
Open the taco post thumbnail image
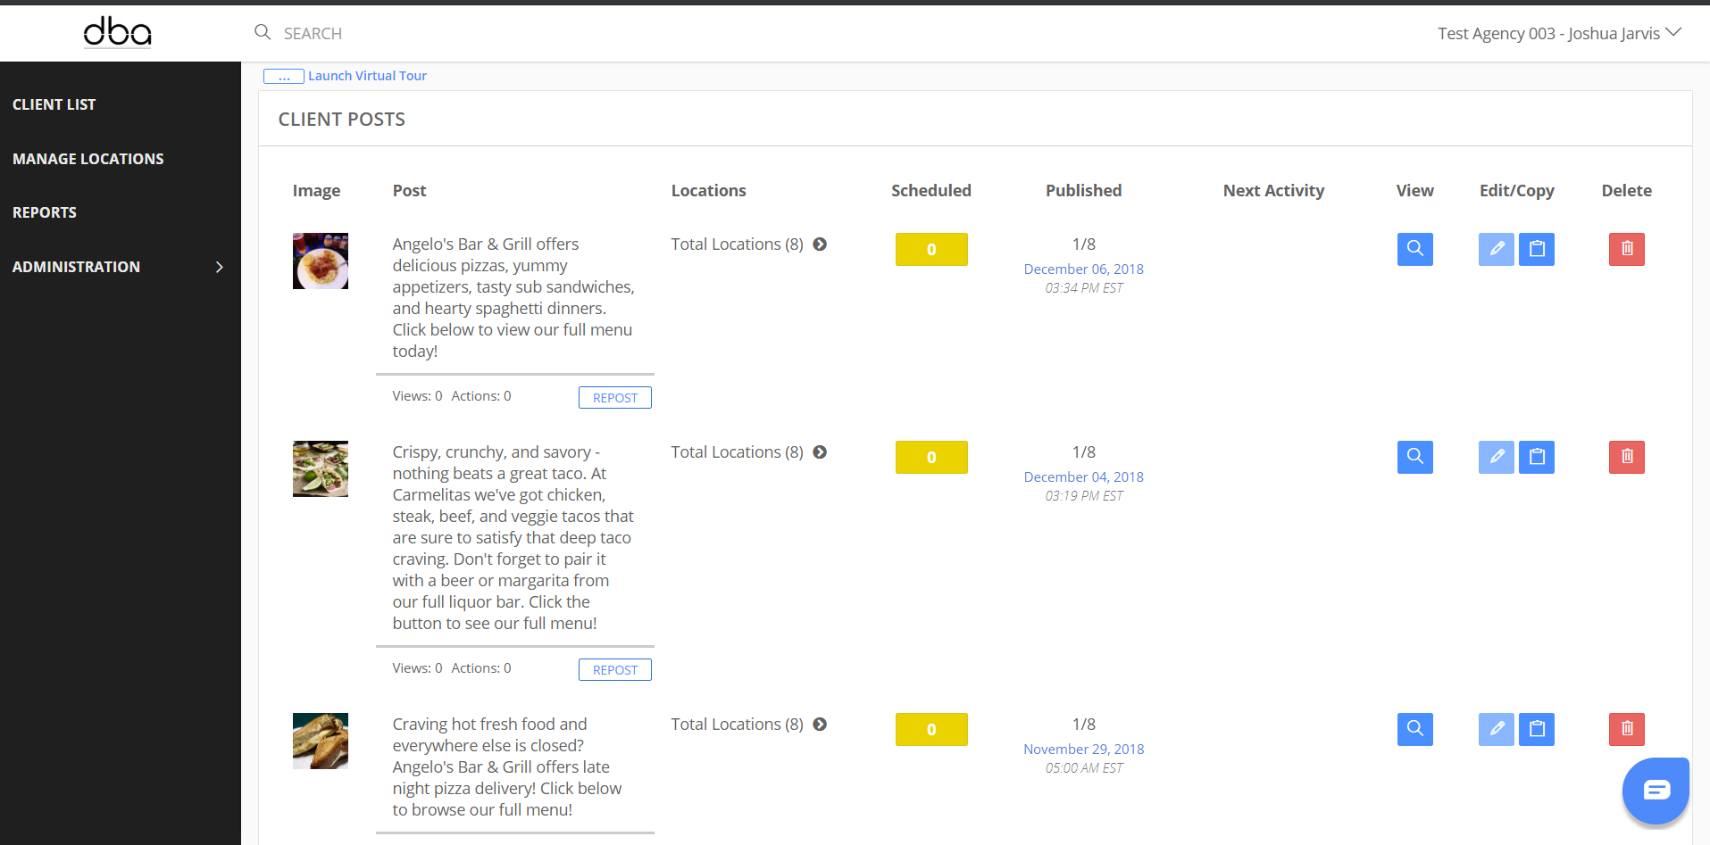321,468
